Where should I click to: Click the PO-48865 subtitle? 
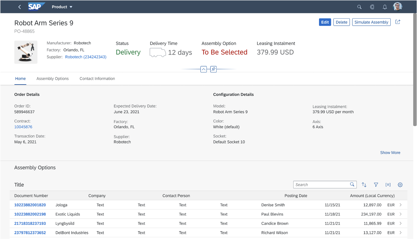(25, 31)
